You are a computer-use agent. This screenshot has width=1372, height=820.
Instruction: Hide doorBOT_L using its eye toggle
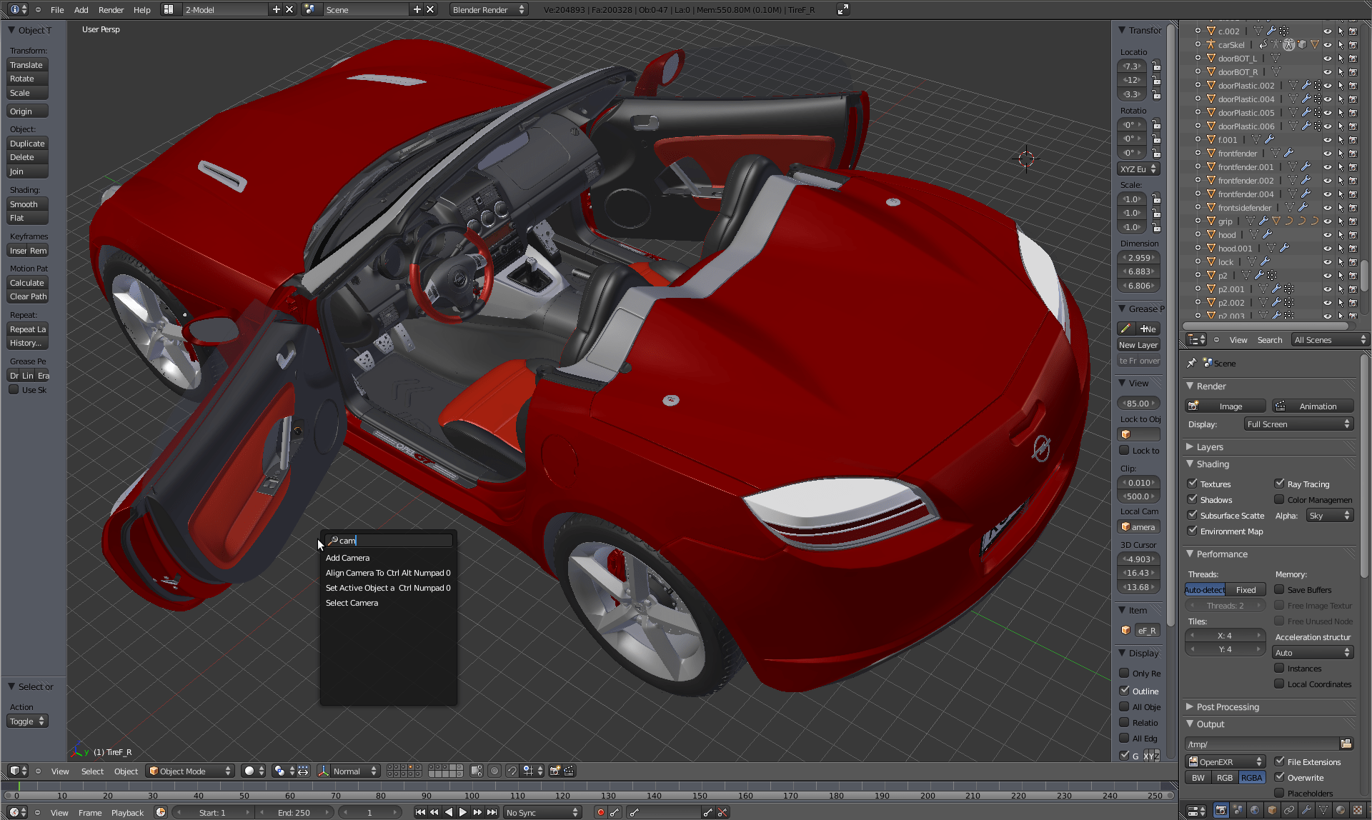click(1327, 59)
